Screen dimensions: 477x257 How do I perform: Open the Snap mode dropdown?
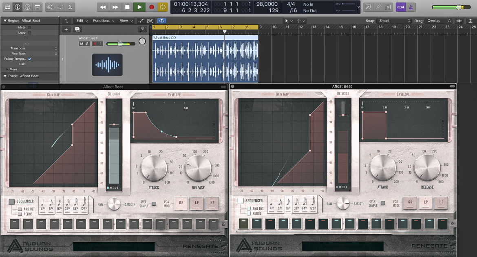coord(394,21)
